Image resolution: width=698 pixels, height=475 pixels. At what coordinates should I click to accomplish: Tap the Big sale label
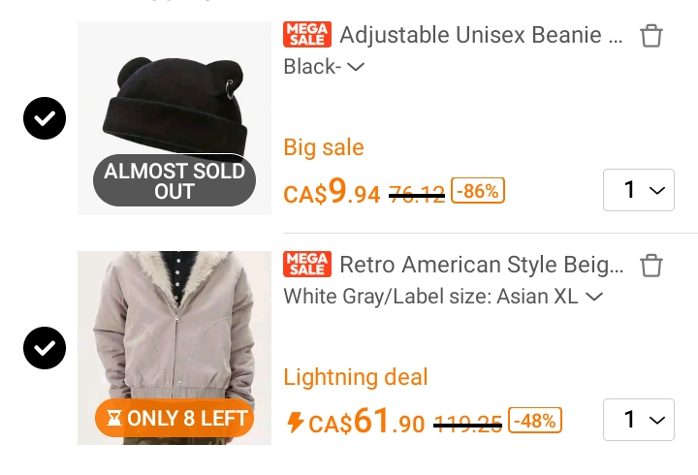[x=324, y=147]
